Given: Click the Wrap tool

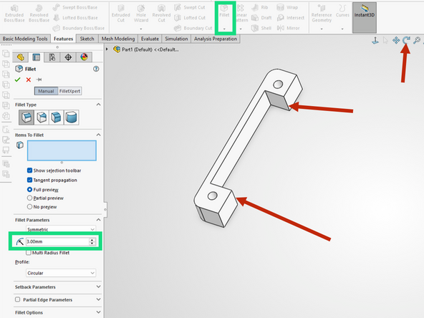Looking at the screenshot, I should 287,7.
